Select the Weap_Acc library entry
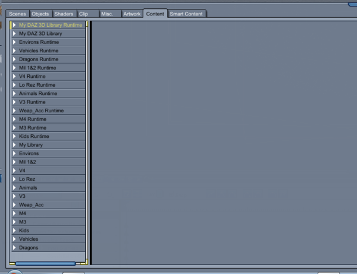357x274 pixels. [49, 205]
